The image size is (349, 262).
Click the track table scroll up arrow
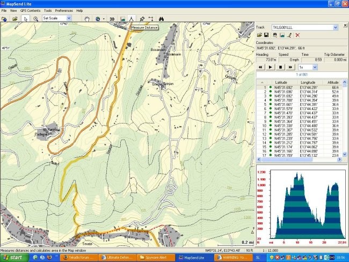coord(345,82)
